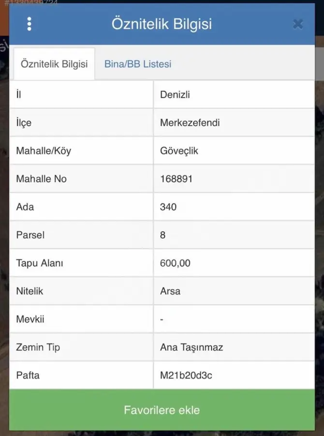
Task: Click the Favorilere ekle button
Action: pos(162,410)
